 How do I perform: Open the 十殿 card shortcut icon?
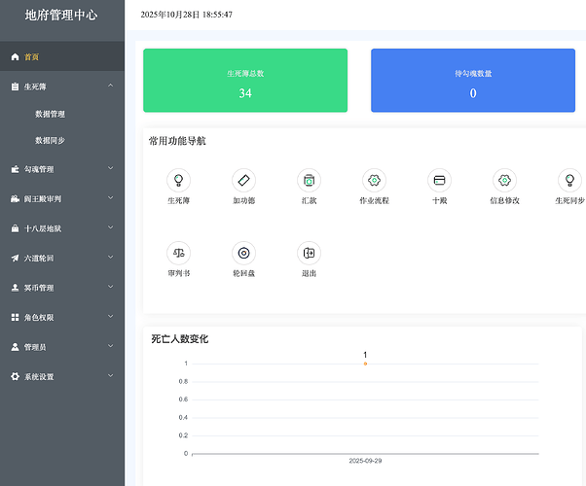click(x=440, y=180)
